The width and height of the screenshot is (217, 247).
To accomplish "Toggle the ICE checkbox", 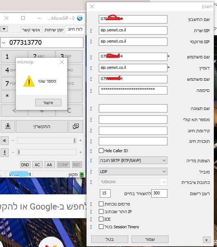I will point(101,219).
